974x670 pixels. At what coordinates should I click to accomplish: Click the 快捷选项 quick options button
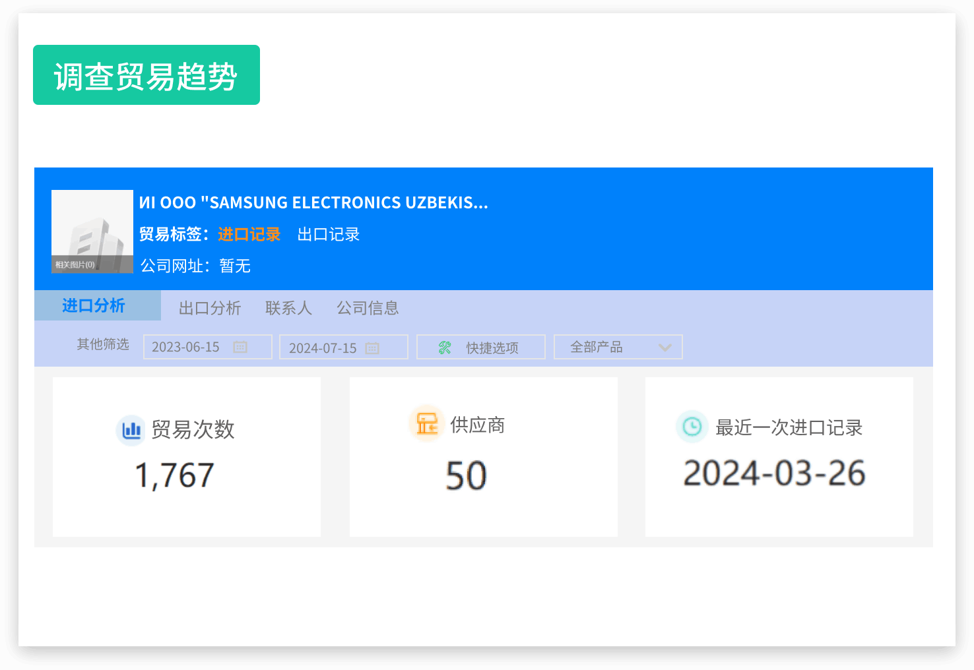click(481, 347)
